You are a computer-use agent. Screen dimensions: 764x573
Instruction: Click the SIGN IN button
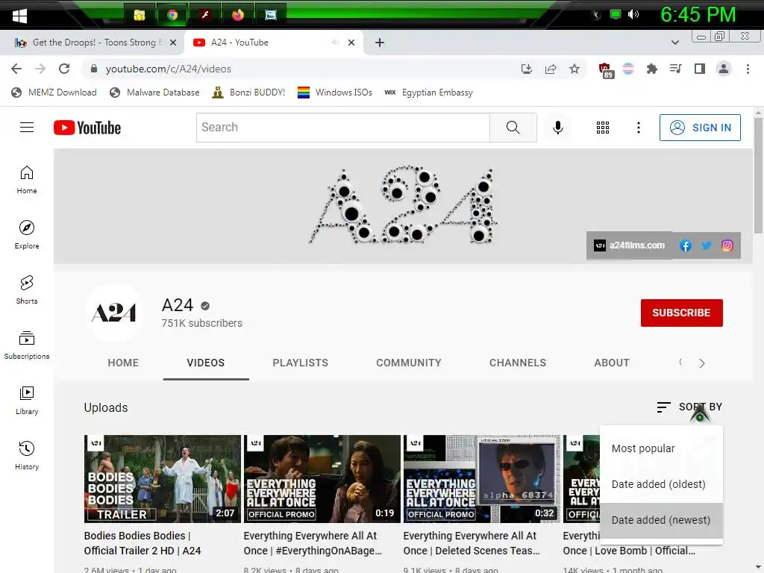(700, 128)
